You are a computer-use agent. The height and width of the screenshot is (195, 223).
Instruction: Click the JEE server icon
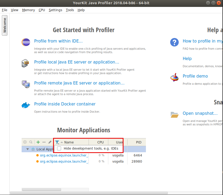click(25, 63)
